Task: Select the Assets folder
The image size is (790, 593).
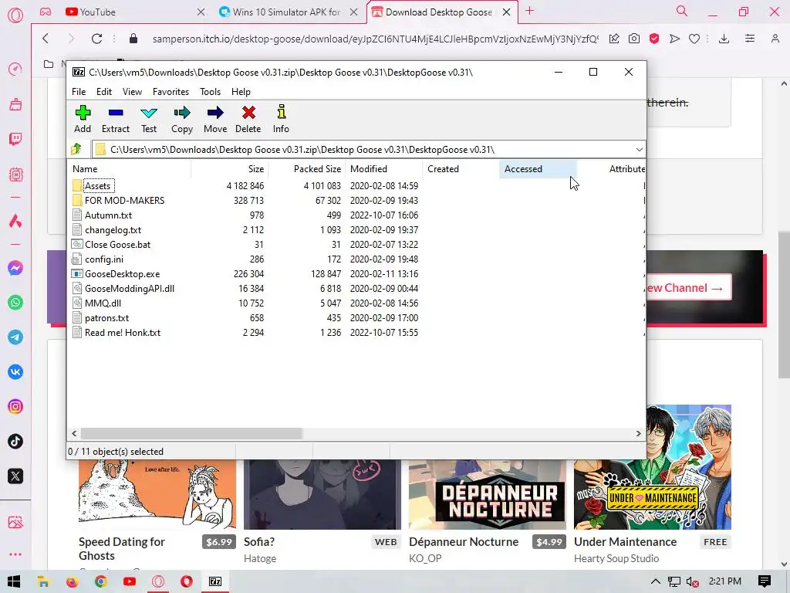Action: (x=97, y=186)
